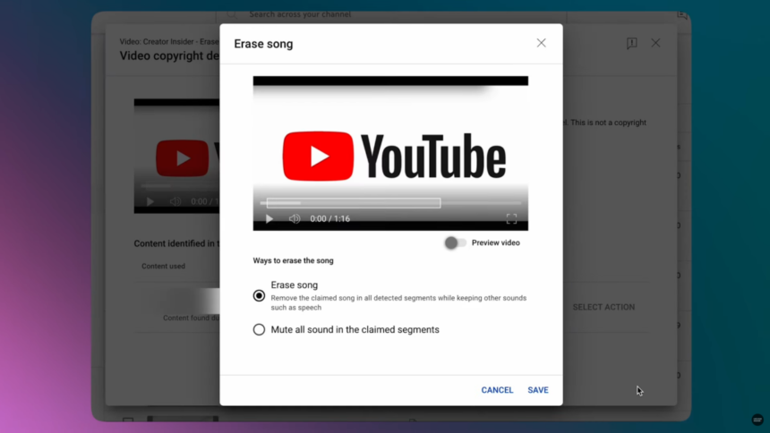Screen dimensions: 770x433
Task: Click SAVE in Erase song dialog
Action: coord(538,390)
